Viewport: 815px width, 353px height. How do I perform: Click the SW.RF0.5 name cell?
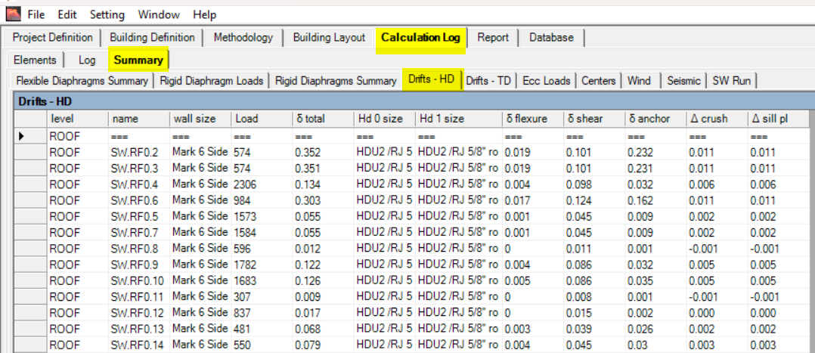[x=139, y=217]
